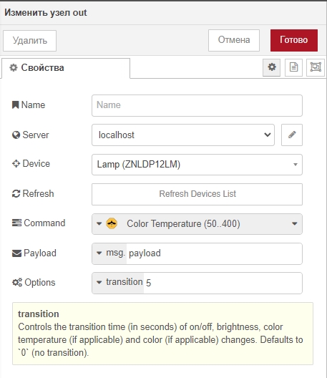This screenshot has width=327, height=378.
Task: Click the Удалить button
Action: coord(29,41)
